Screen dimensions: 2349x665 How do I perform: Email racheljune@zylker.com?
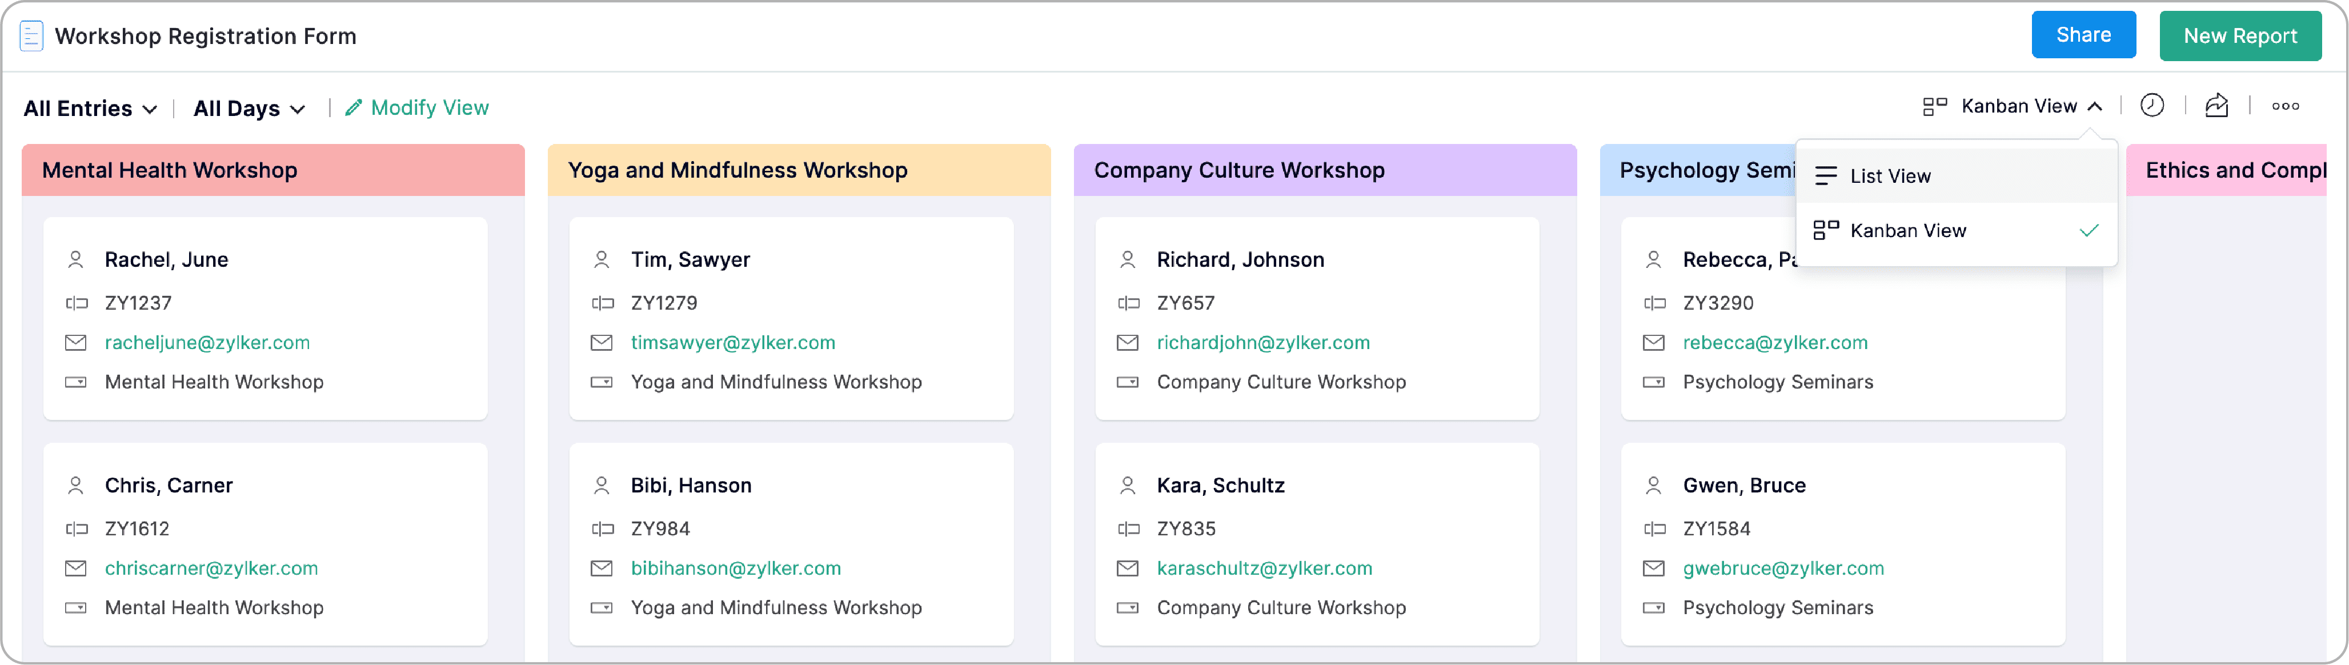point(207,343)
